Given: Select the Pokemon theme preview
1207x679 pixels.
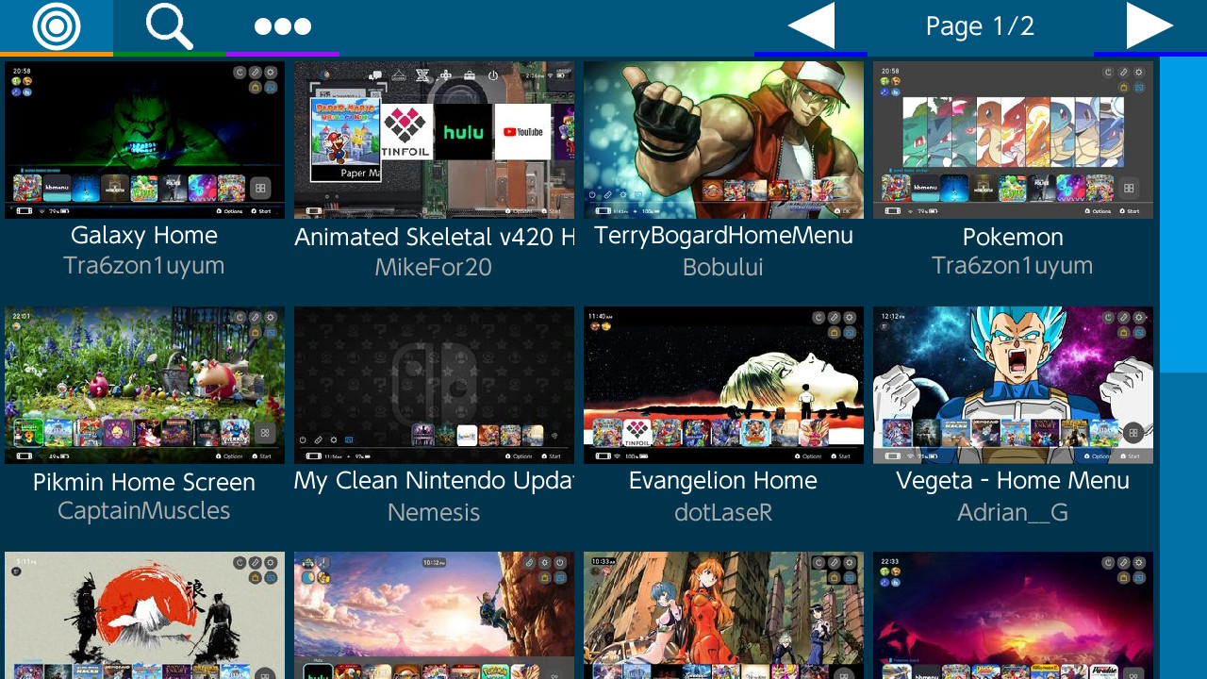Looking at the screenshot, I should pyautogui.click(x=1013, y=139).
